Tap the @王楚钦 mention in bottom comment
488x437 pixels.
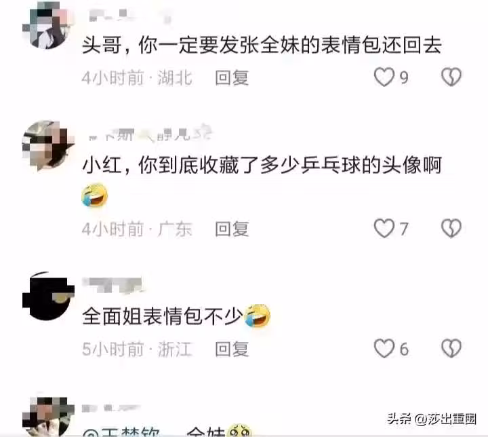[x=122, y=432]
